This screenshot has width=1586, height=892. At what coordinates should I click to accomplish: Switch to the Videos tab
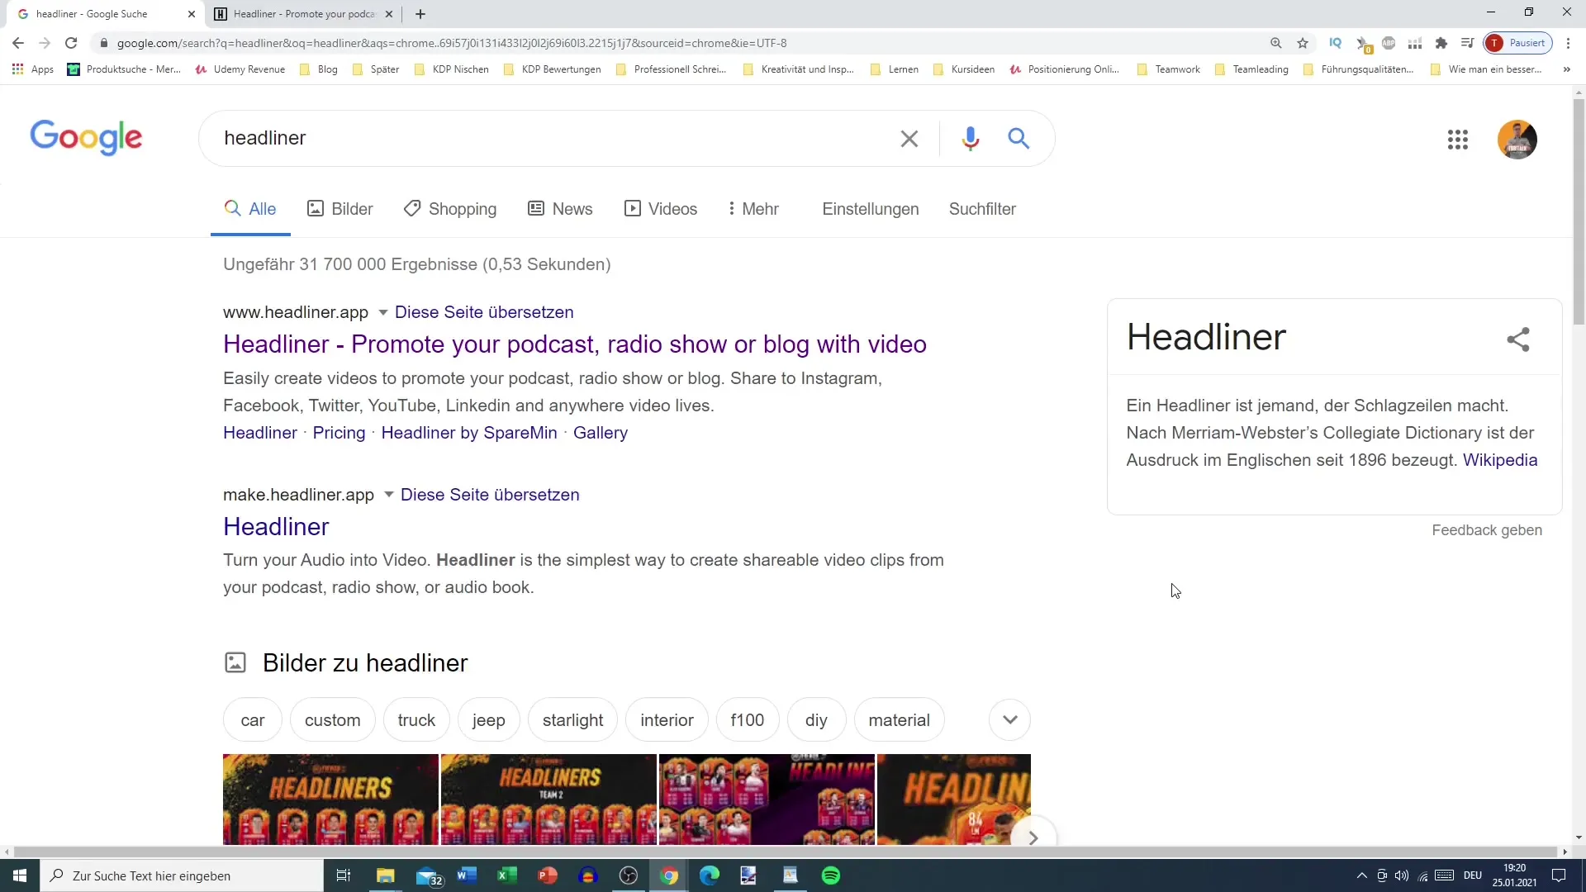(661, 209)
